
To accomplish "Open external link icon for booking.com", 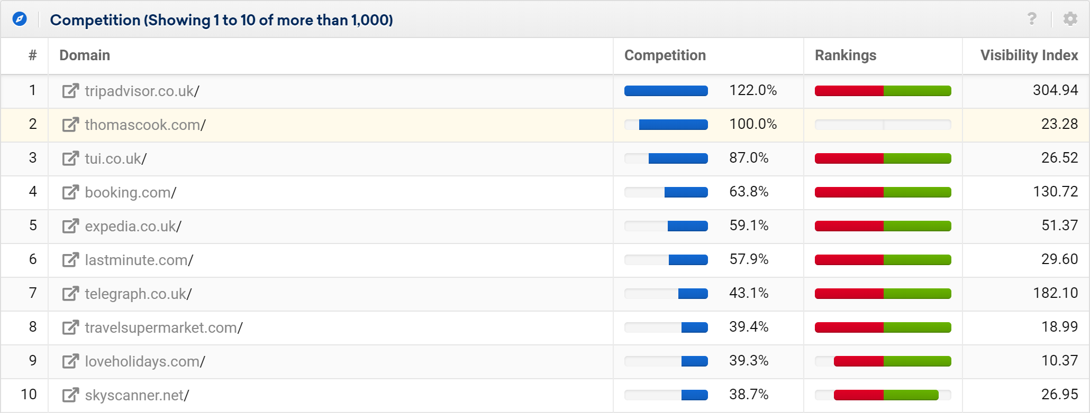I will (70, 192).
